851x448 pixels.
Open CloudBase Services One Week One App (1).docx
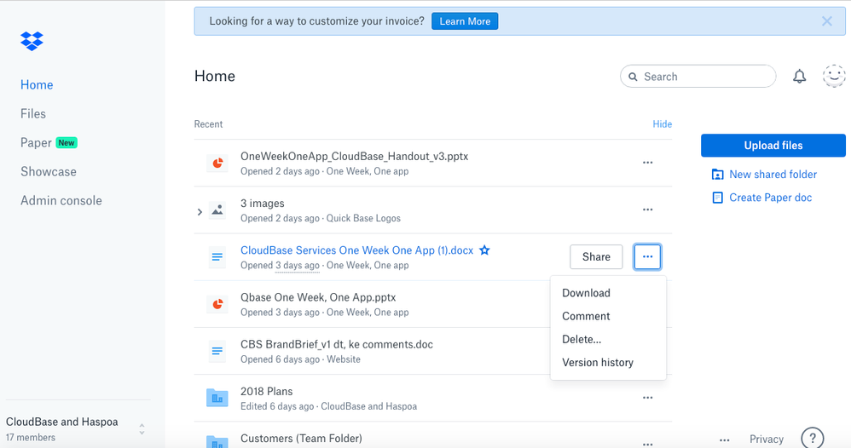click(356, 250)
